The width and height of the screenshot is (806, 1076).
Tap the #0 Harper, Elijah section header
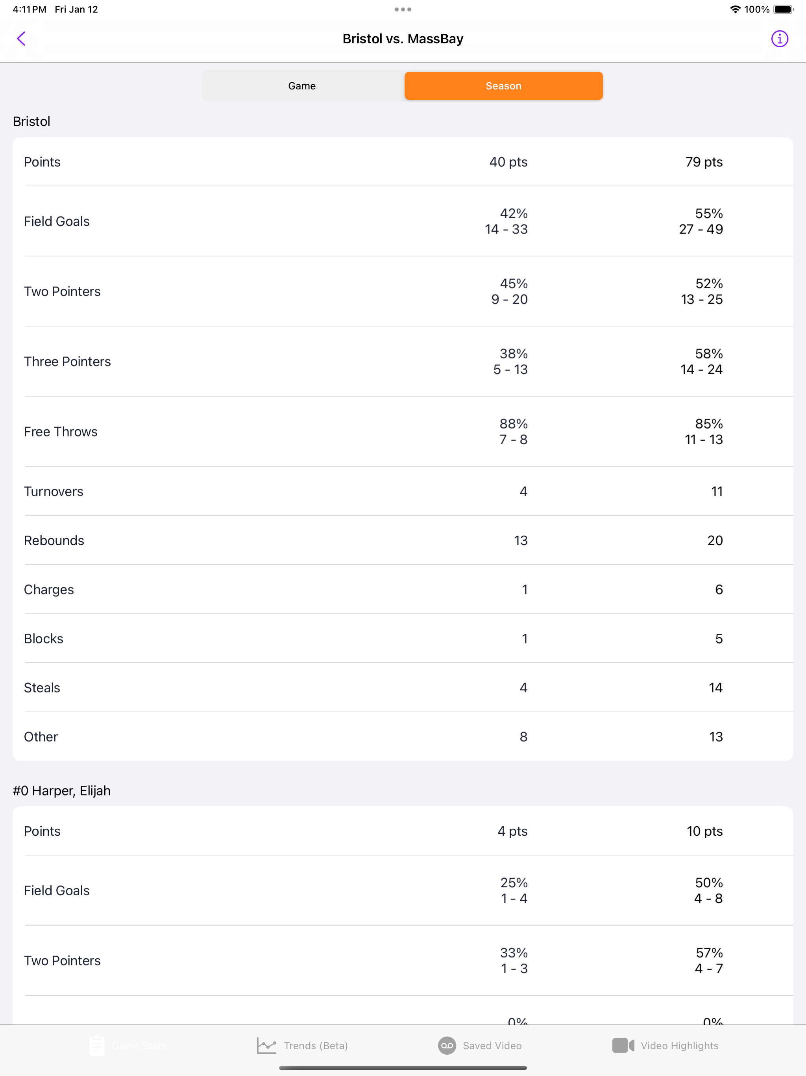(x=62, y=790)
